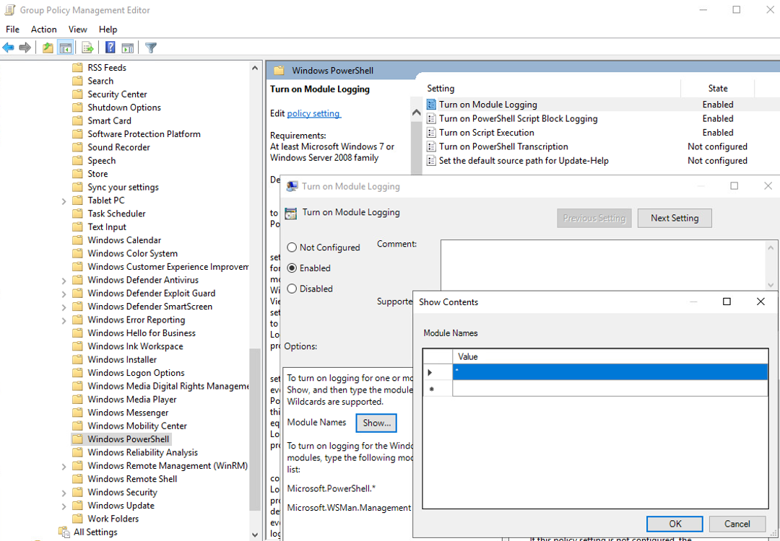Expand the Tablet PC tree node
This screenshot has width=780, height=541.
64,201
